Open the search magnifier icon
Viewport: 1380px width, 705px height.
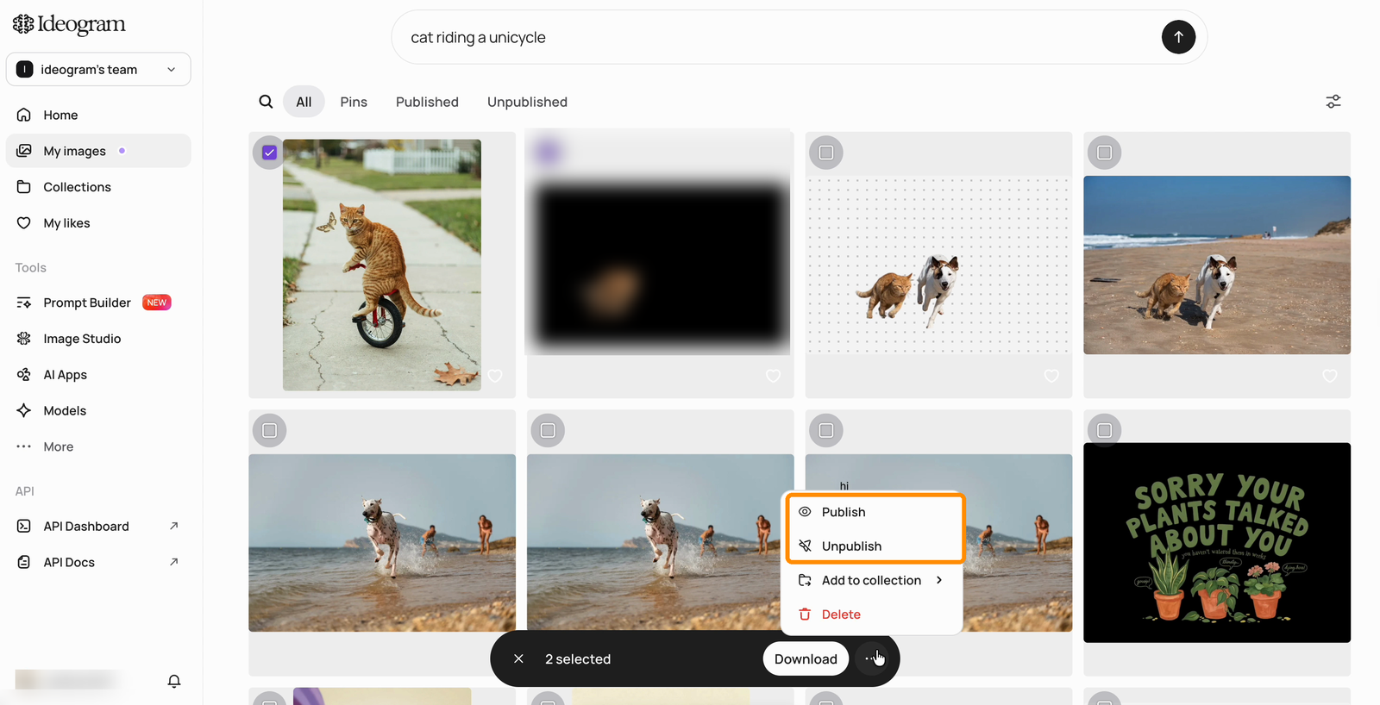tap(266, 102)
